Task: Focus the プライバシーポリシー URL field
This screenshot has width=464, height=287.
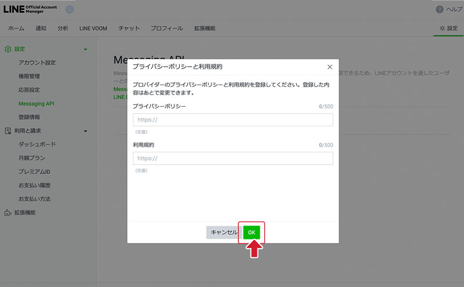Action: [x=233, y=120]
